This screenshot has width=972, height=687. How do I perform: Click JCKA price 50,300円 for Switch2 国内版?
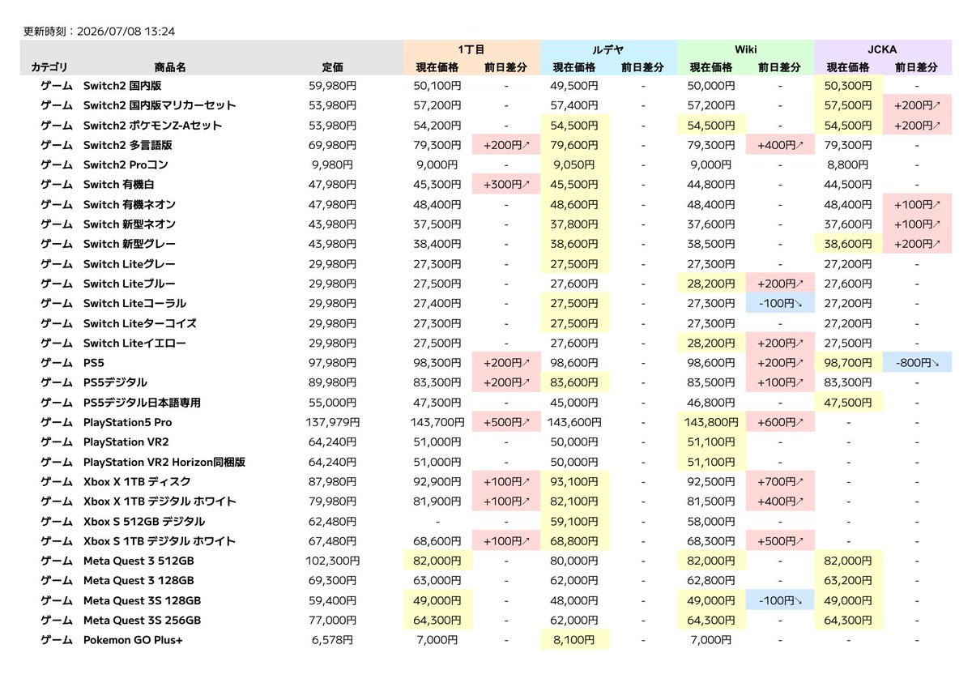[x=848, y=85]
